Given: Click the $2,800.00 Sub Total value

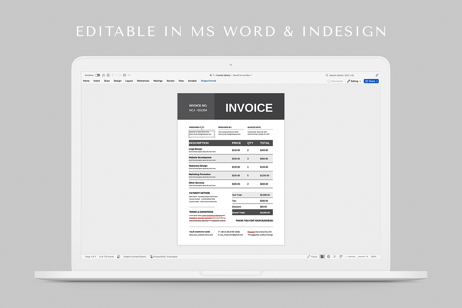Looking at the screenshot, I should coord(265,195).
